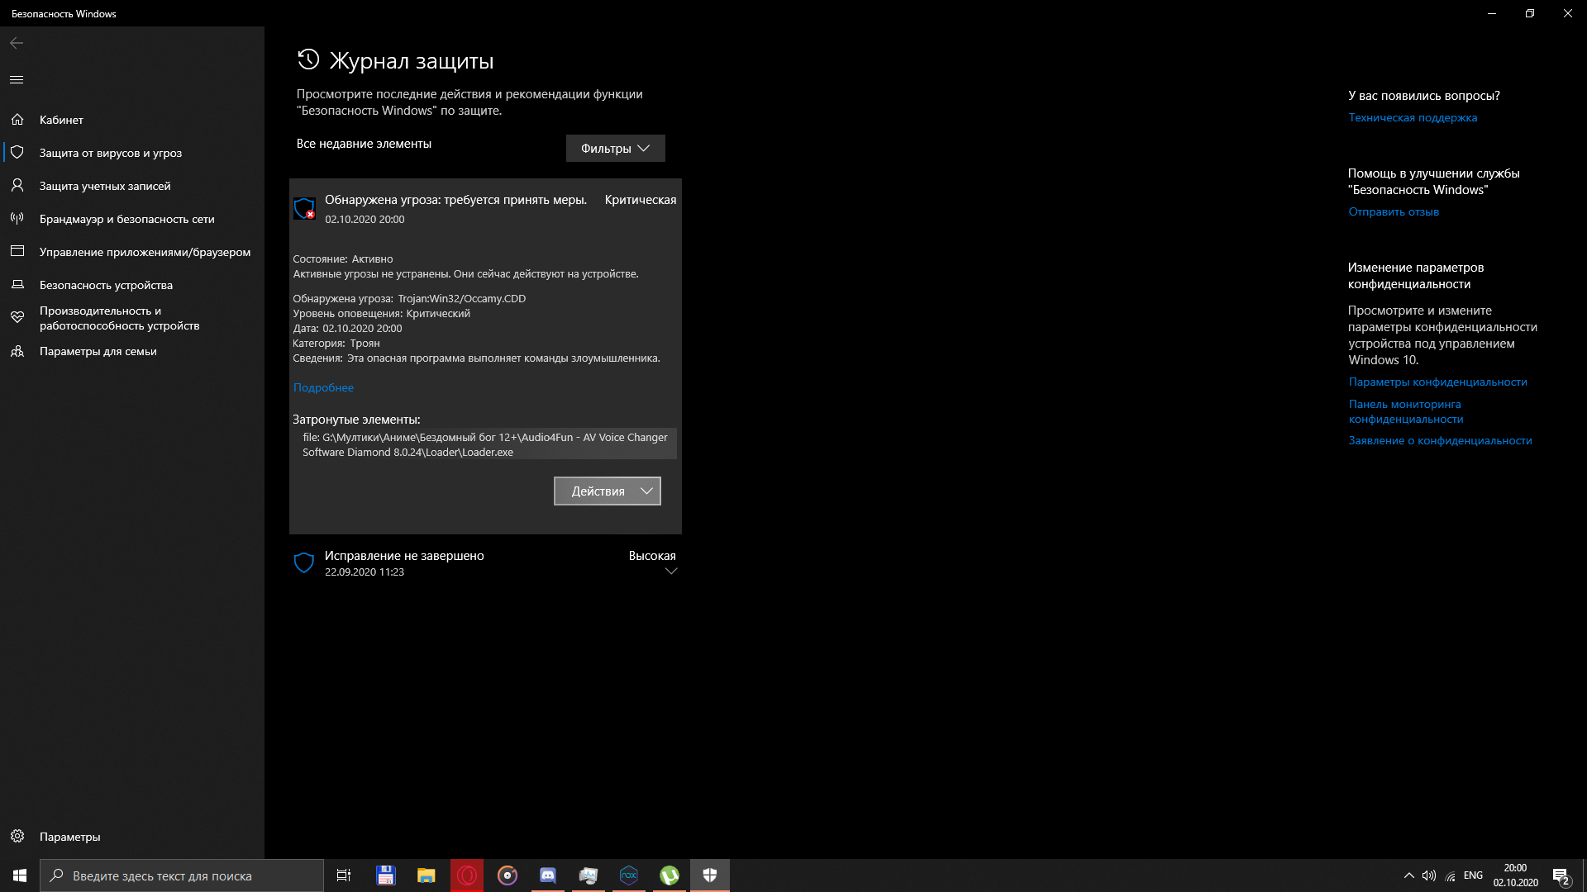Open Параметры конфиденциальности link

(1438, 382)
